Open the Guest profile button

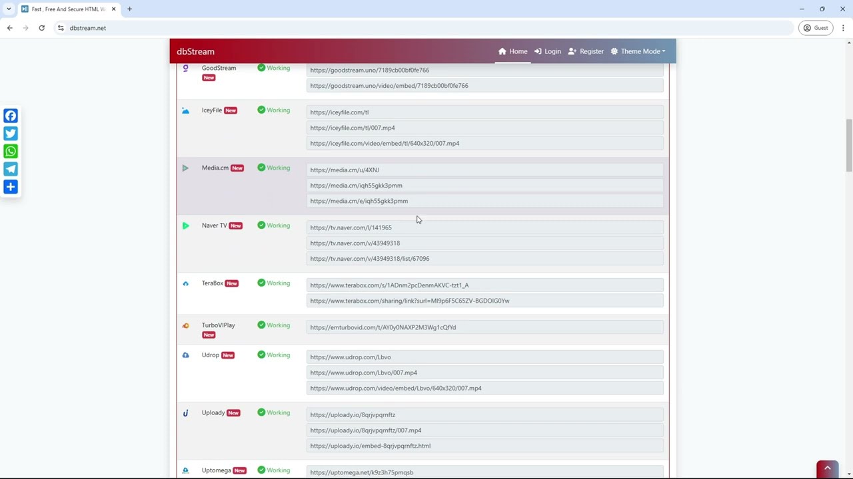pyautogui.click(x=815, y=28)
